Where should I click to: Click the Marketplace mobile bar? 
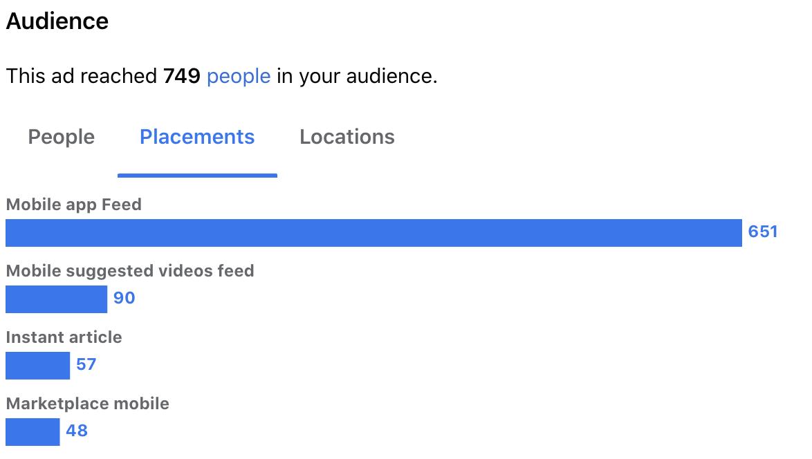click(x=33, y=431)
